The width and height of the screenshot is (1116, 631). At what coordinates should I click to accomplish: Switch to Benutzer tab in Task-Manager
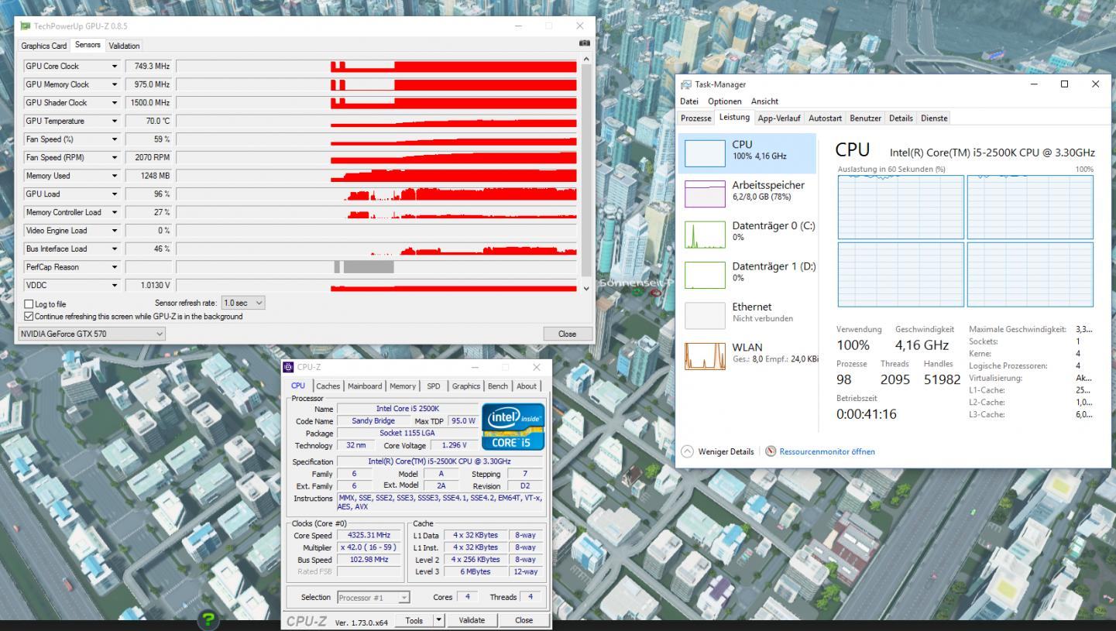pos(866,118)
